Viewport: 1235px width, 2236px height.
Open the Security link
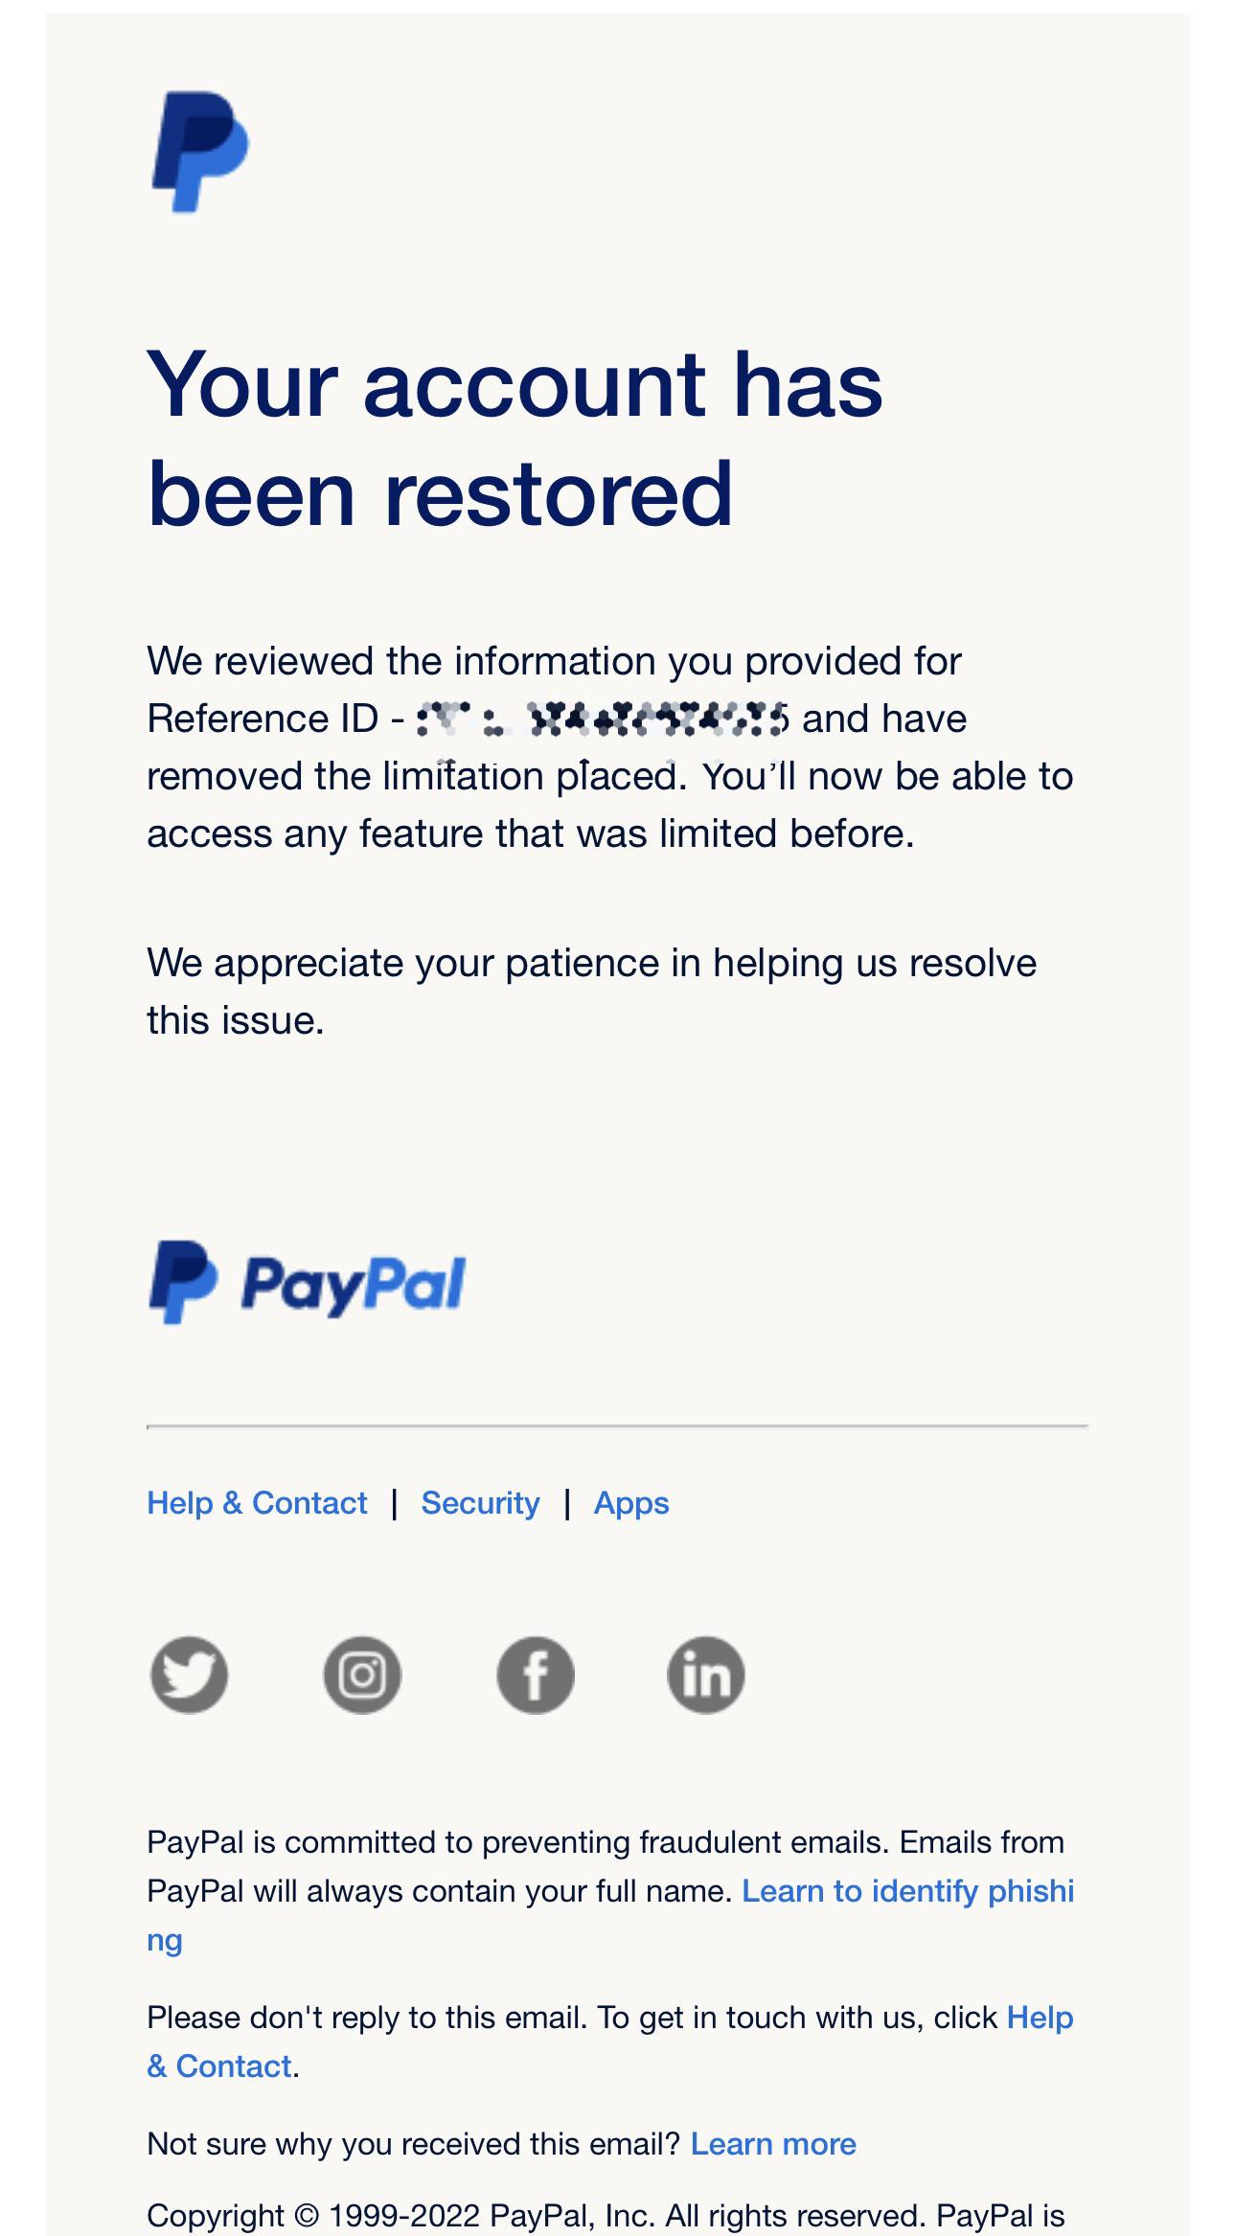tap(480, 1502)
